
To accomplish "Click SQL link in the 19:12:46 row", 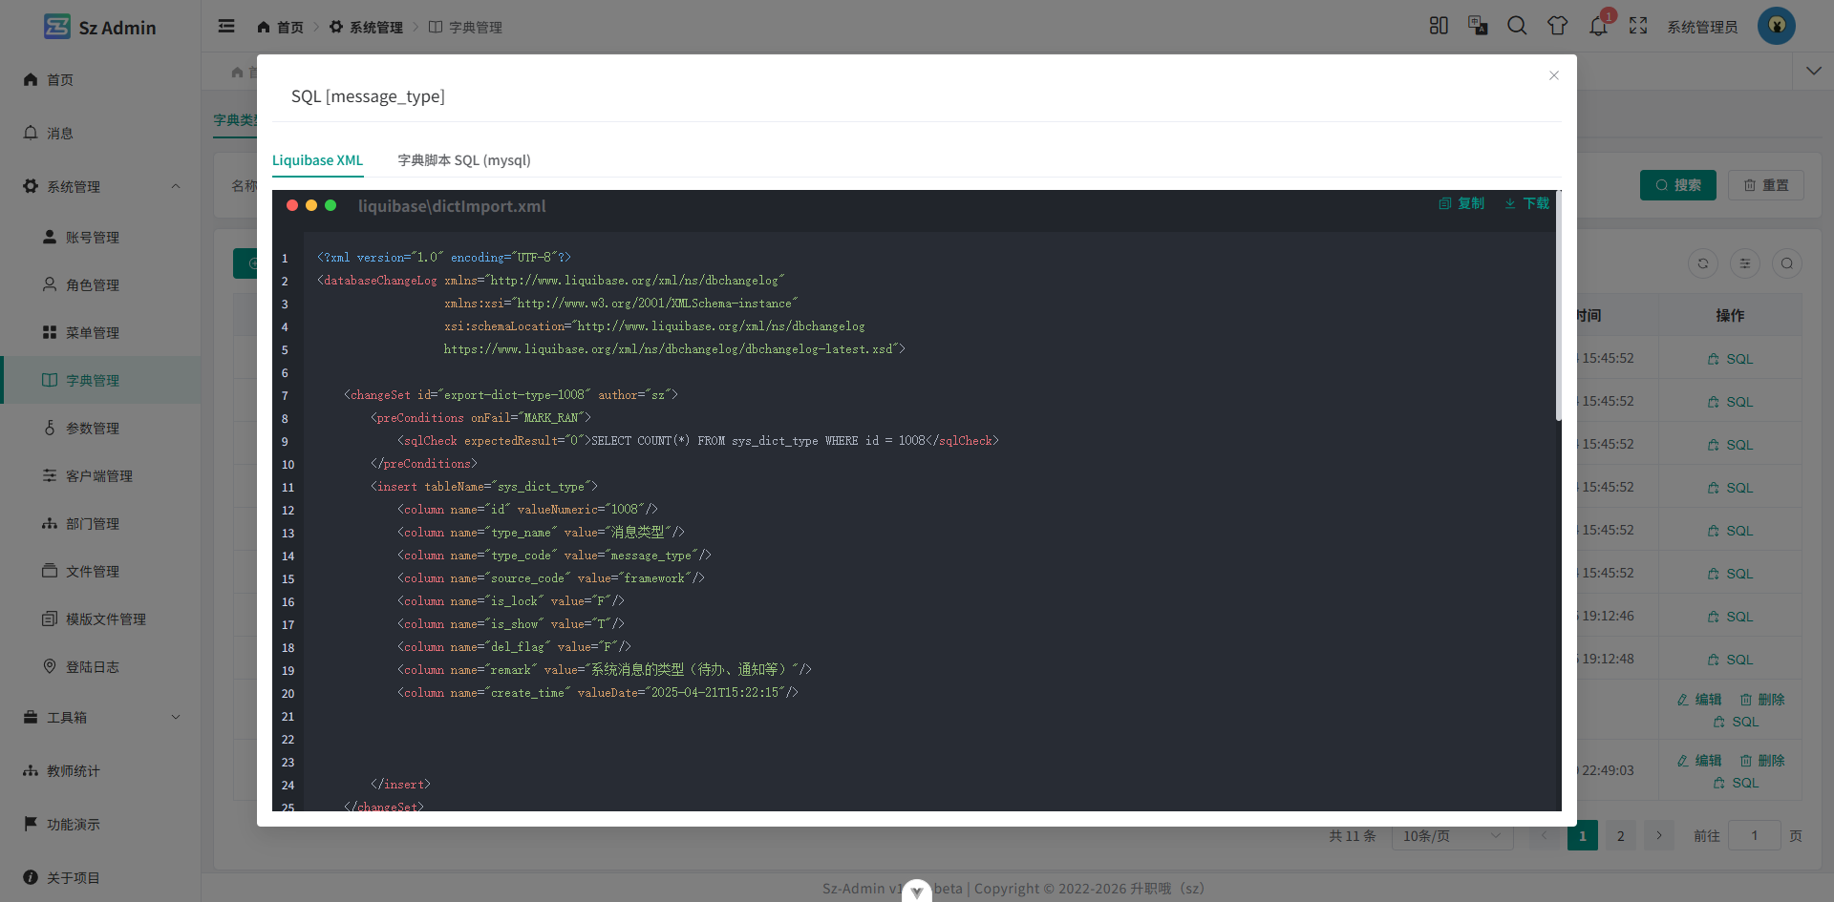I will coord(1730,617).
